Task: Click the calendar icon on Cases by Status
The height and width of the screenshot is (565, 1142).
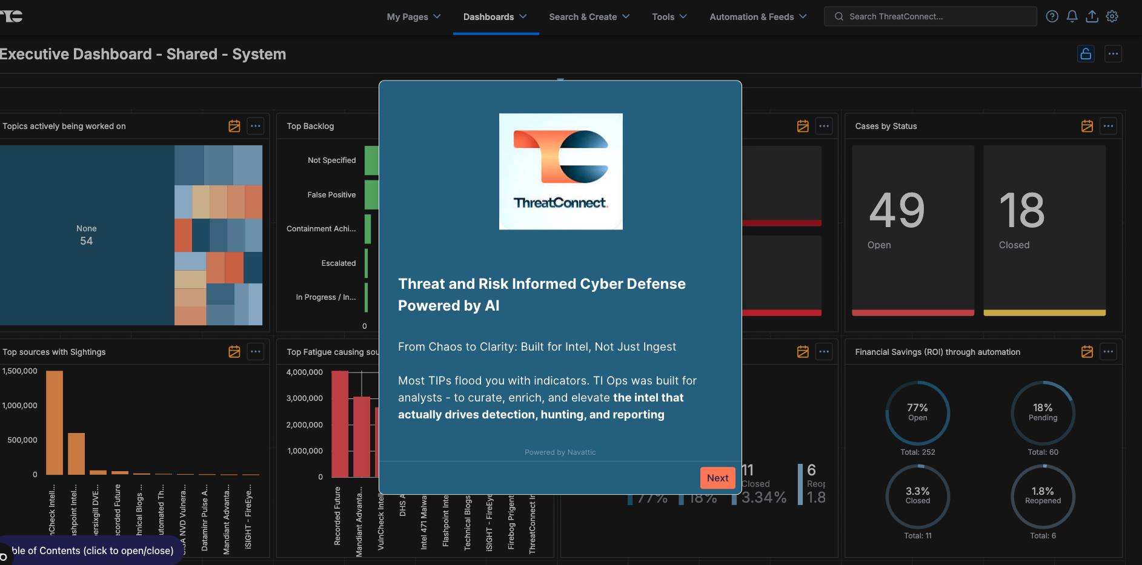Action: [x=1087, y=126]
